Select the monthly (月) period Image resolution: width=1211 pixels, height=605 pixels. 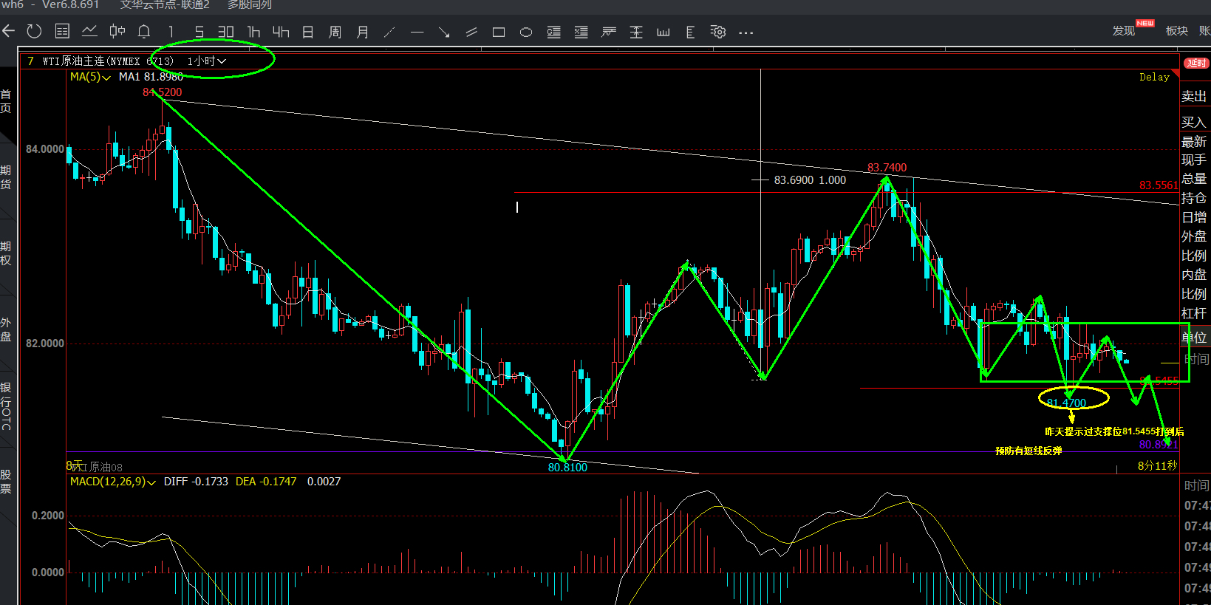(x=362, y=32)
